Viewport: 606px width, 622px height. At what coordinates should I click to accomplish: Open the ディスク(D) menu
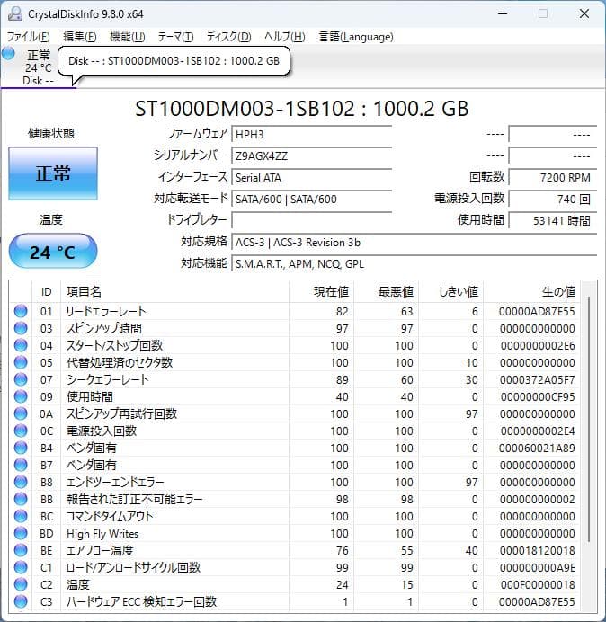pos(229,37)
